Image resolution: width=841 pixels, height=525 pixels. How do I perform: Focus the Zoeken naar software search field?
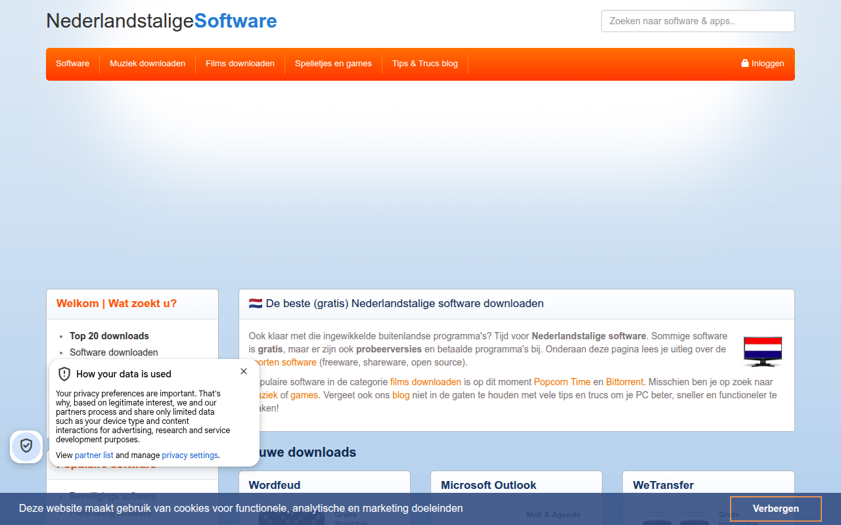pos(698,21)
